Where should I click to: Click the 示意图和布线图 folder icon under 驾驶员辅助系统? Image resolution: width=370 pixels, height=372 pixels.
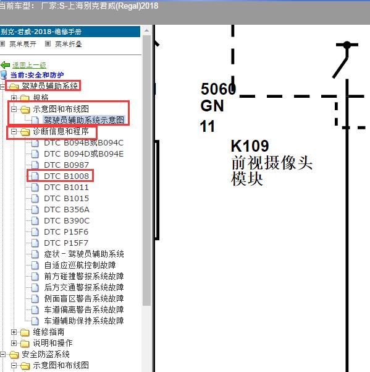click(25, 110)
